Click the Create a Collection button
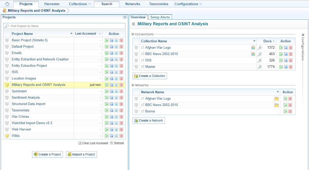This screenshot has width=309, height=170. [x=150, y=76]
